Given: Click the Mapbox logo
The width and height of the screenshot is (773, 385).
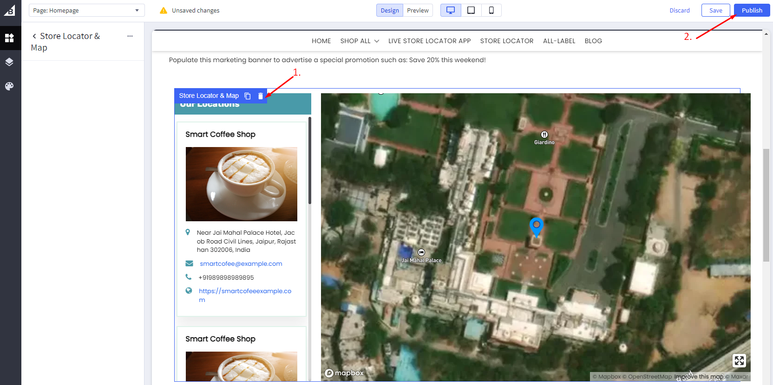Looking at the screenshot, I should pos(344,373).
